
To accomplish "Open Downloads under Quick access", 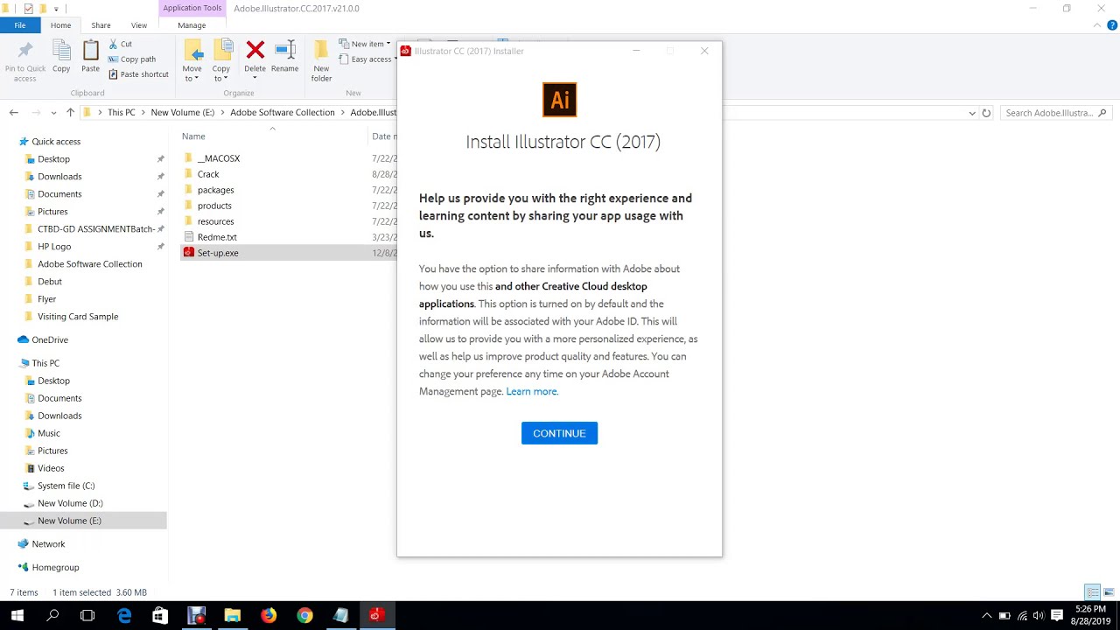I will [x=59, y=177].
